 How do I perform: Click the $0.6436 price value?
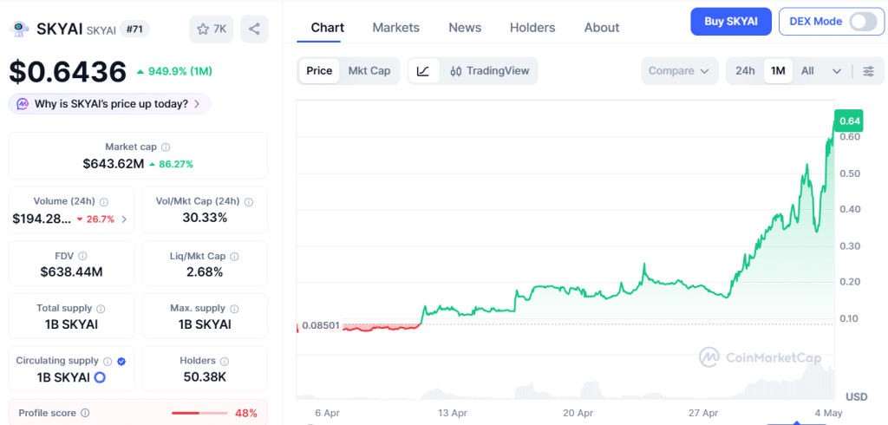tap(68, 72)
